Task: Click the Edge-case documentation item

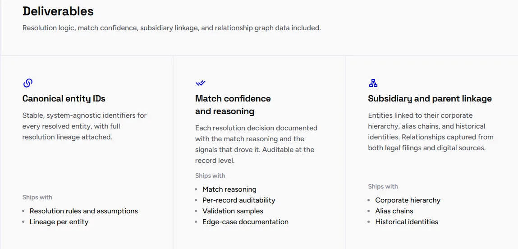Action: point(245,222)
